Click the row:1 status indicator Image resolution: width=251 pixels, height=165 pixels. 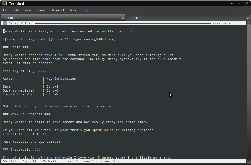coord(89,161)
